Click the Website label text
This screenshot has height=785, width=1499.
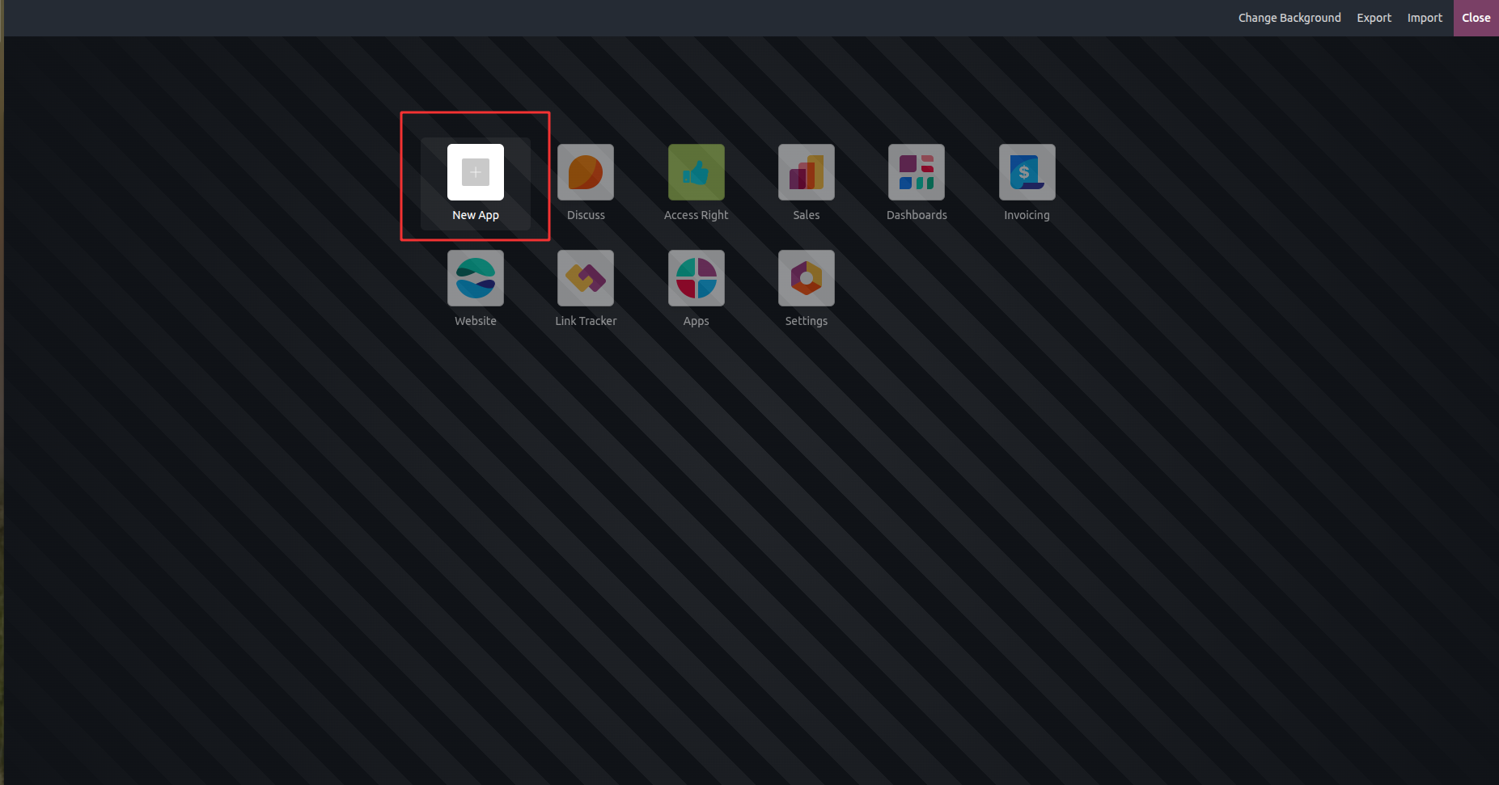[476, 321]
